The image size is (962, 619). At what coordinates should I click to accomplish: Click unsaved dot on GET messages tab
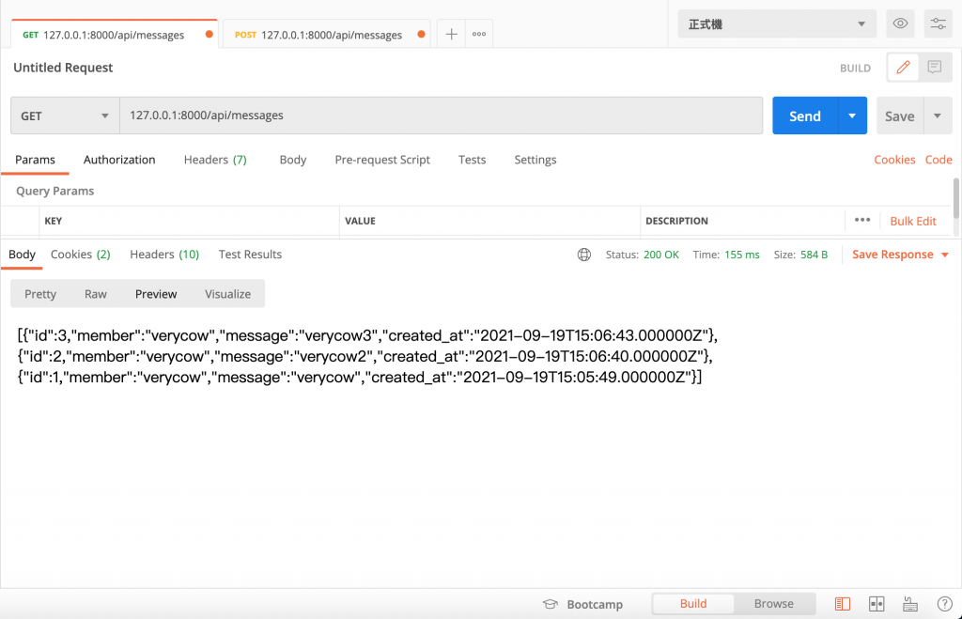209,35
